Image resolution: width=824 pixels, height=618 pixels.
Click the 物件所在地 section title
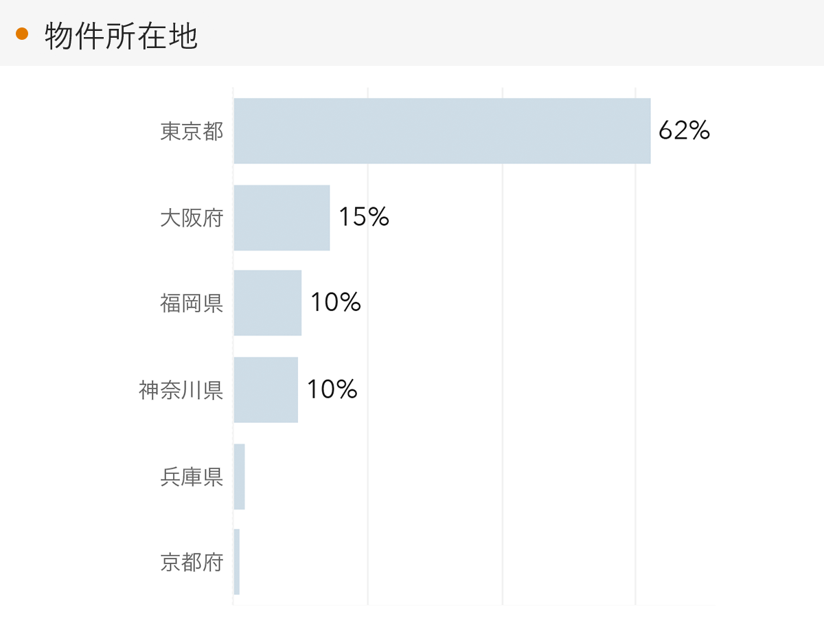point(121,36)
